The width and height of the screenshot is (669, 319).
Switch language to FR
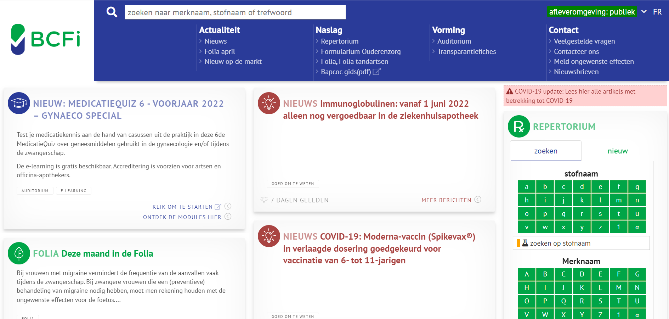(658, 11)
